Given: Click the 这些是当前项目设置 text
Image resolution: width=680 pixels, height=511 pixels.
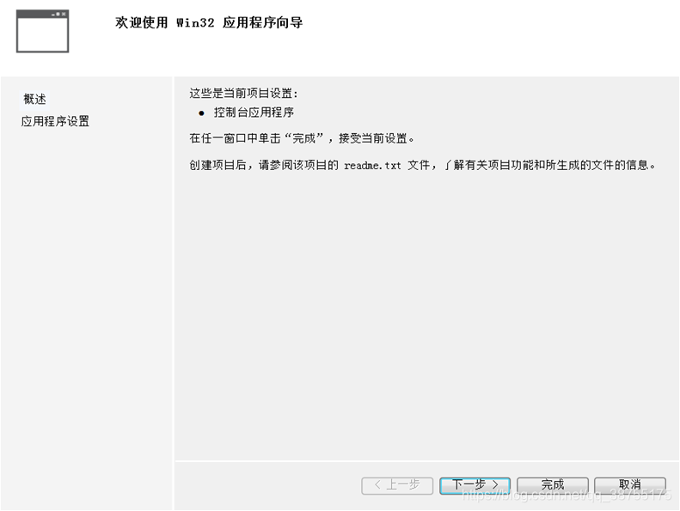Looking at the screenshot, I should (x=244, y=94).
